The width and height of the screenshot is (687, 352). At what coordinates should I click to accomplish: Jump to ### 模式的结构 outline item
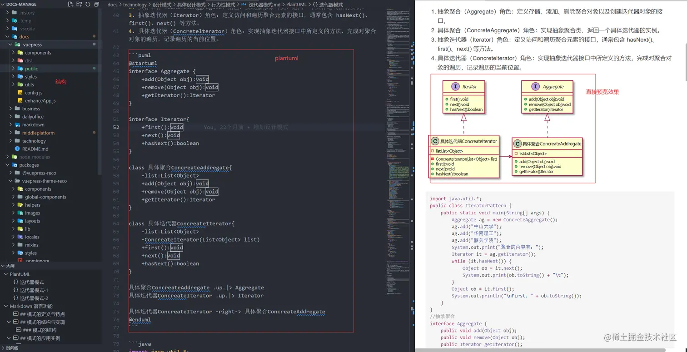pyautogui.click(x=40, y=330)
